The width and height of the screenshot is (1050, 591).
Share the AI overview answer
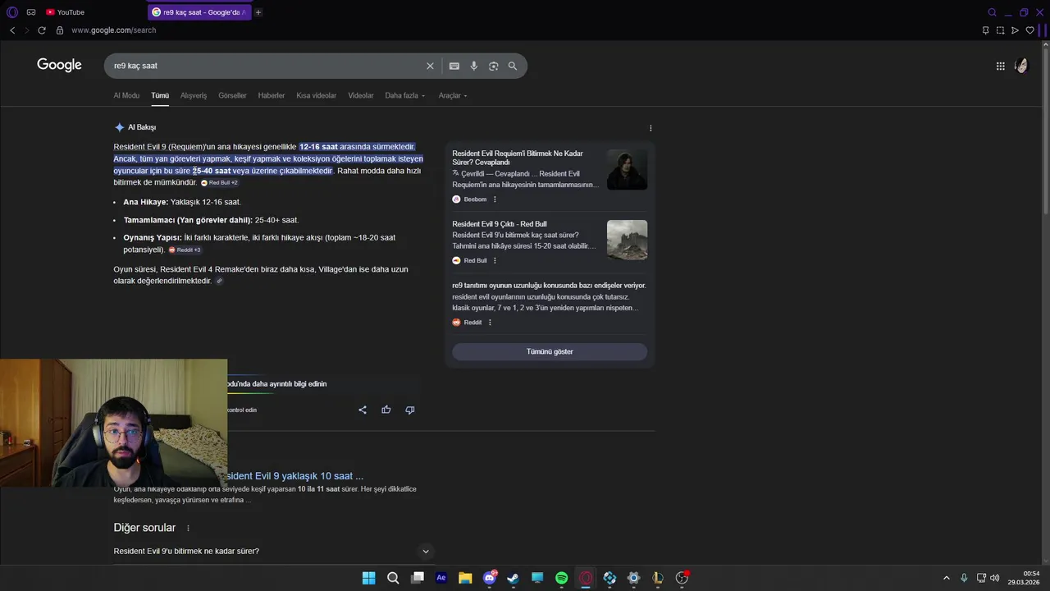[363, 410]
